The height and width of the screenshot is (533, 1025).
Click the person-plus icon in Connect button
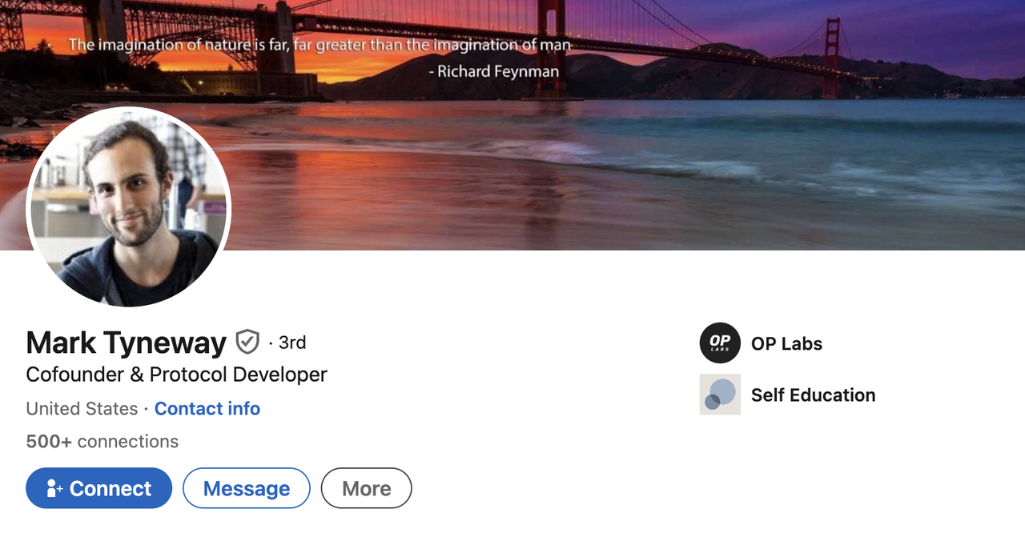pyautogui.click(x=54, y=488)
